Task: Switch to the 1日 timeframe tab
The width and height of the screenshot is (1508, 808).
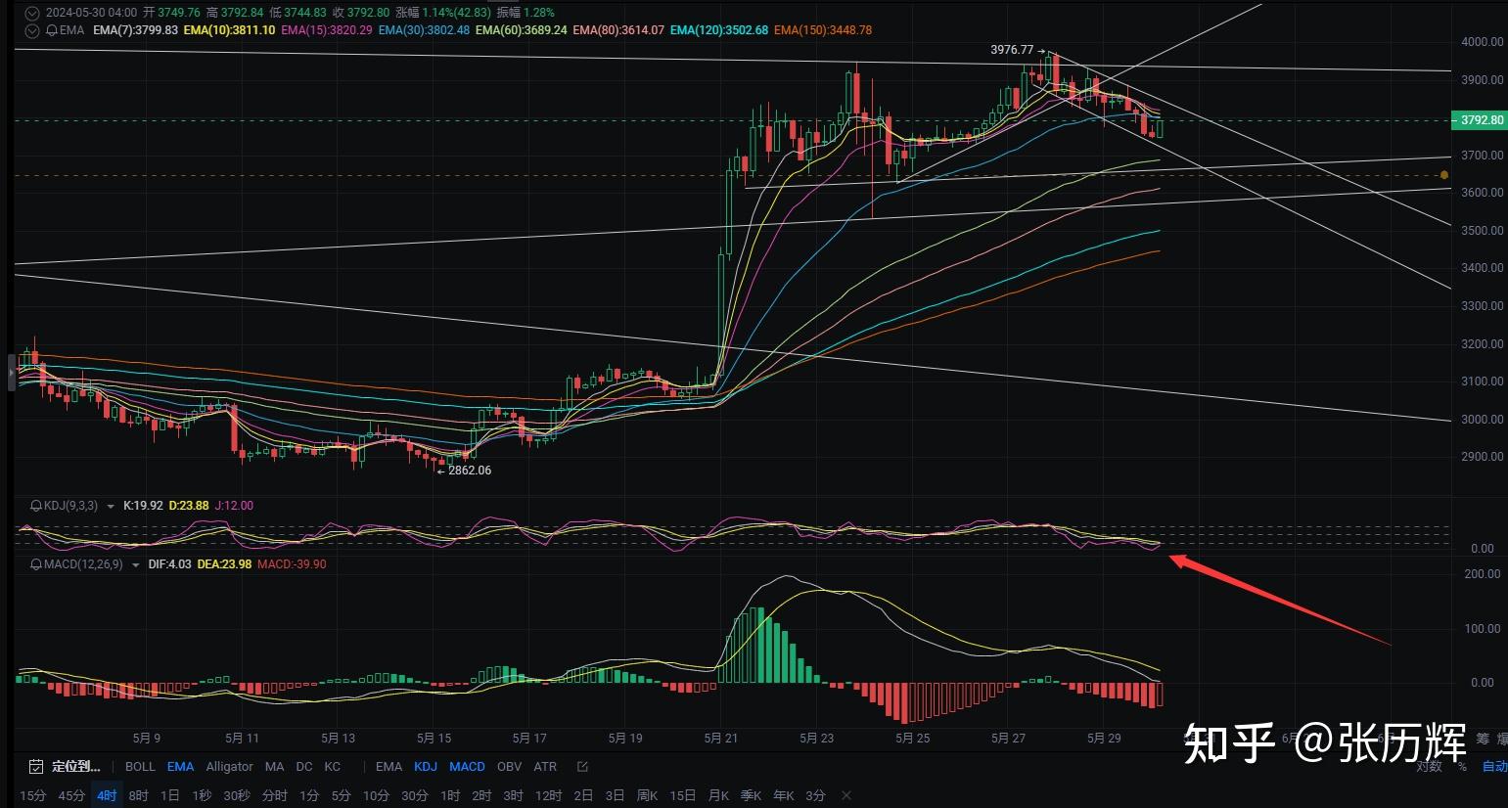Action: [x=169, y=795]
